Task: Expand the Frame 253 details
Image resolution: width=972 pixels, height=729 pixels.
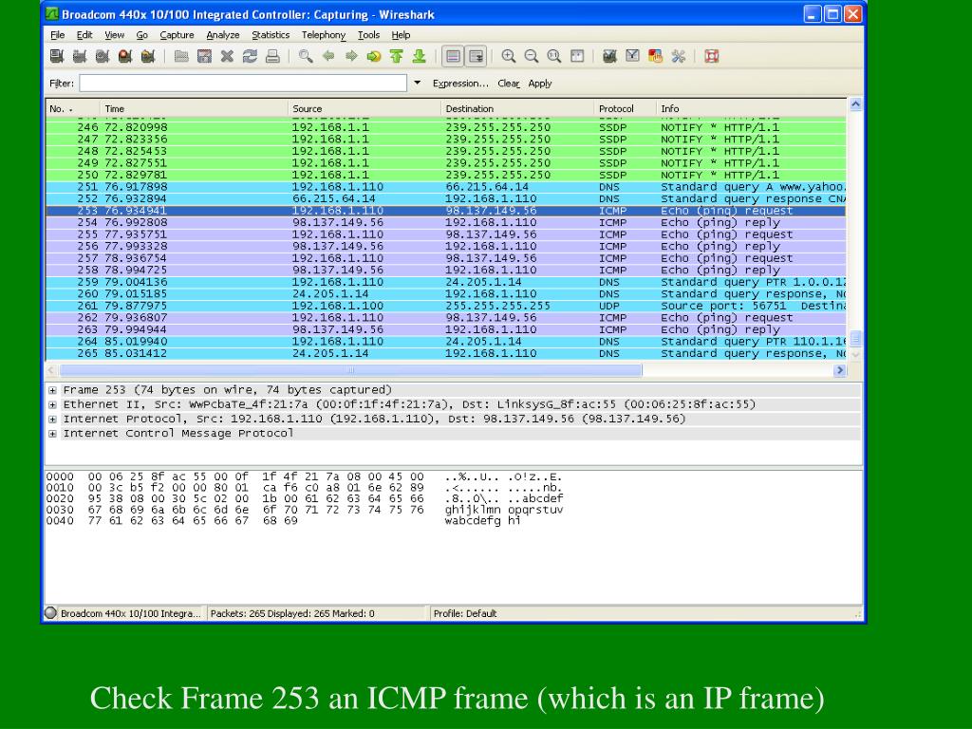Action: click(x=52, y=390)
